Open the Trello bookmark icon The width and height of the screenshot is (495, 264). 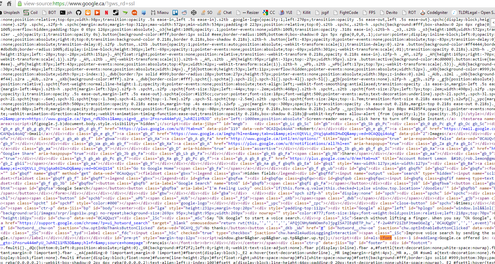tap(175, 13)
